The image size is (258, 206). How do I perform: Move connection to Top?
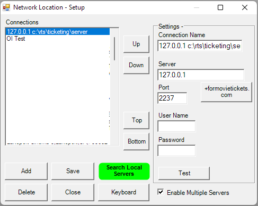tap(136, 120)
